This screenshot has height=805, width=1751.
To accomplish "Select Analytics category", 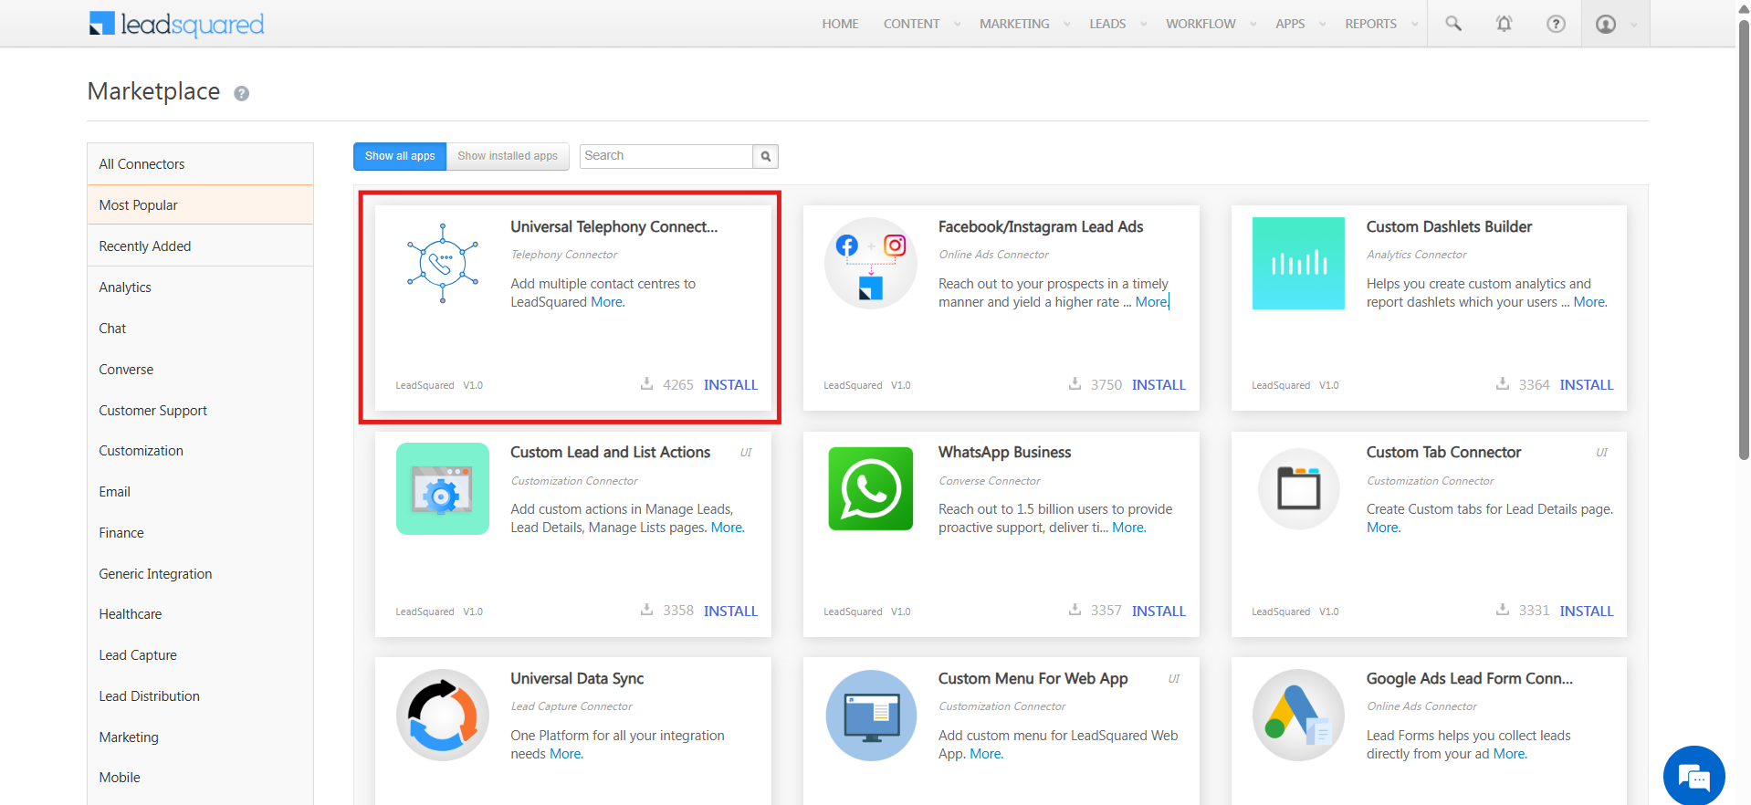I will (200, 287).
